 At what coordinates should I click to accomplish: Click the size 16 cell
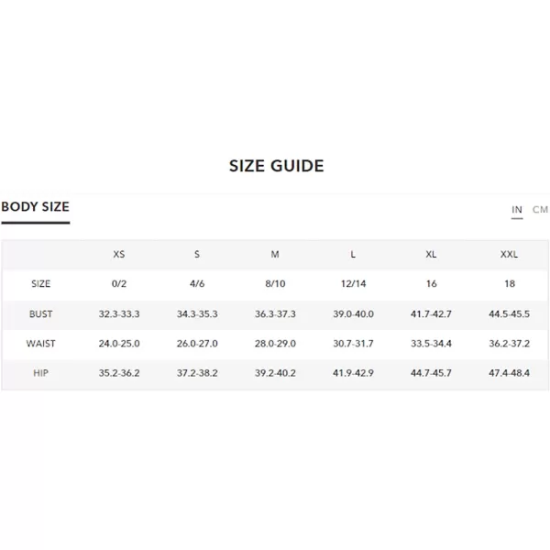(432, 284)
